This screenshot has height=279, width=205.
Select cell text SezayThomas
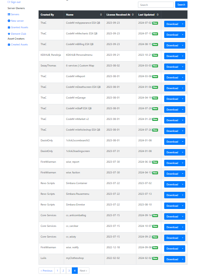[48, 65]
